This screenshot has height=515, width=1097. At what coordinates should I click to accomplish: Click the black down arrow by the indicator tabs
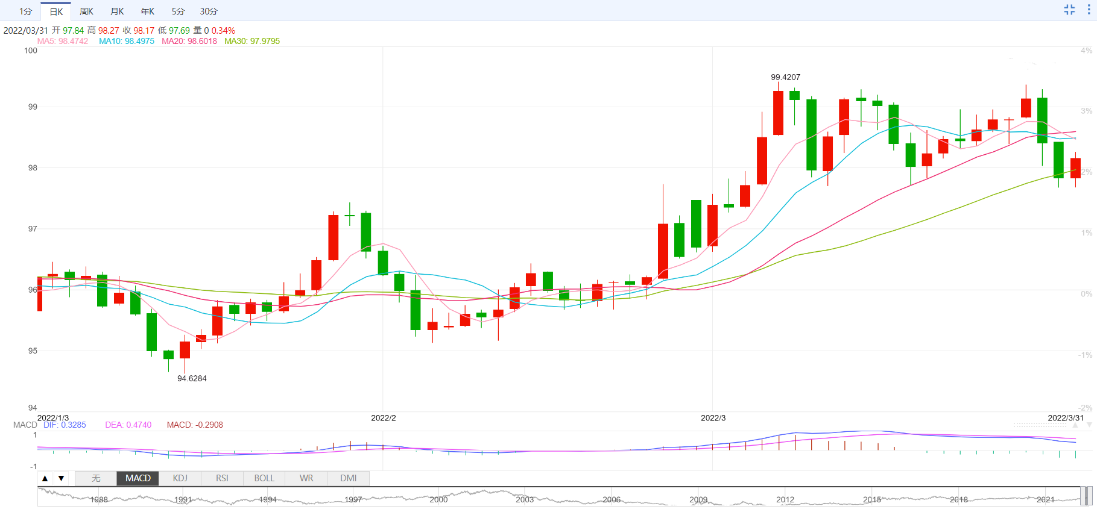[61, 478]
